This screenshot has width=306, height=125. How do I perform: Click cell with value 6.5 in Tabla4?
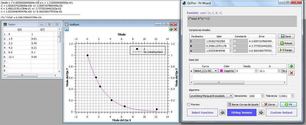(19, 52)
